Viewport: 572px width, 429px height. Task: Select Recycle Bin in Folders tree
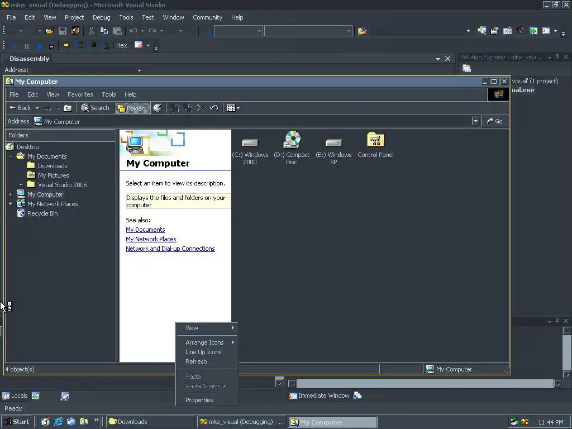pyautogui.click(x=42, y=213)
